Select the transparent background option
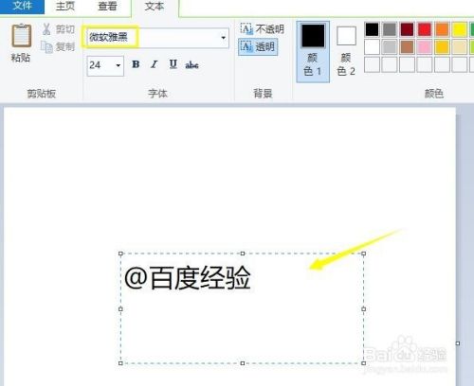Screen dimensions: 474x386 258,47
